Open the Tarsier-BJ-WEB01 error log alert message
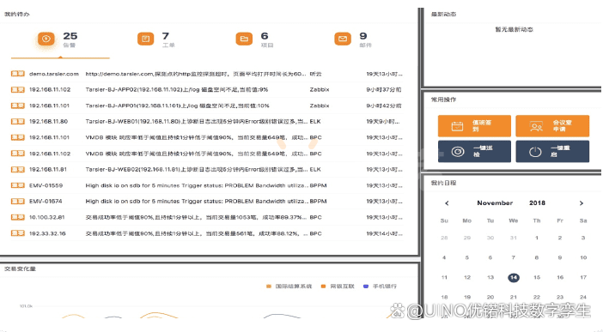 (197, 122)
